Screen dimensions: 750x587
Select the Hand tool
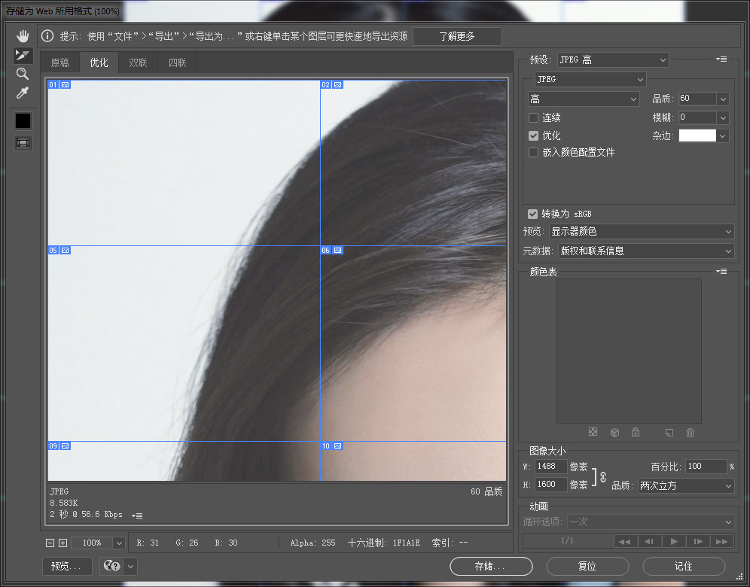click(23, 36)
